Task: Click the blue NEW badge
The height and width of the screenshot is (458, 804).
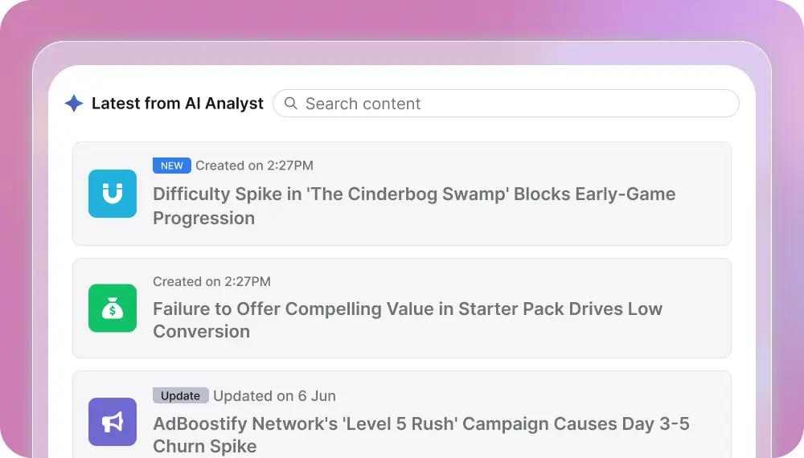Action: 172,166
